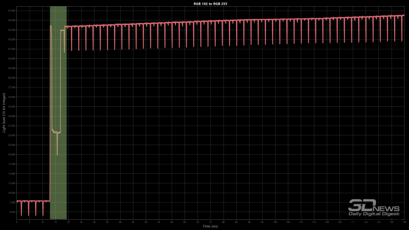Click the 50 tick on the time axis

click(x=146, y=222)
